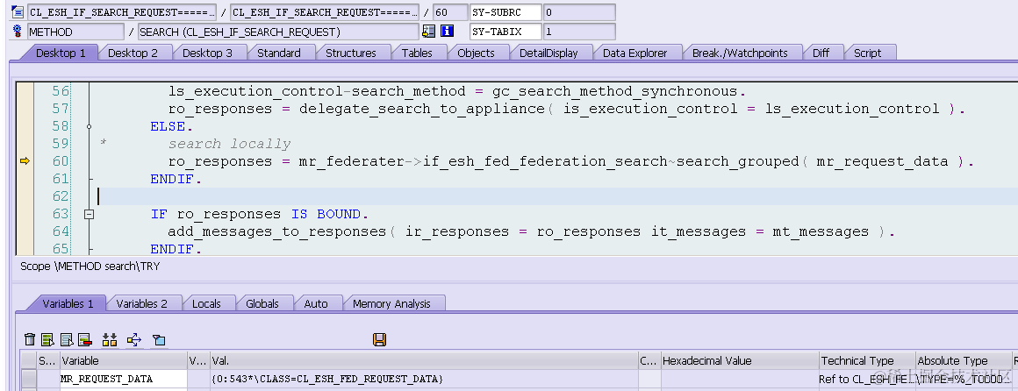Click the SY-TABIX value field showing 1
The height and width of the screenshot is (391, 1018).
578,32
